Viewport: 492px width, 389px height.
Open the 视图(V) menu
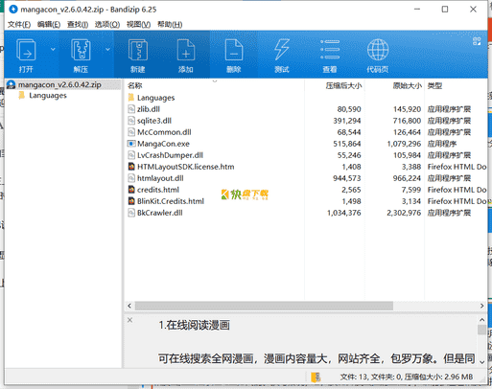coord(138,24)
